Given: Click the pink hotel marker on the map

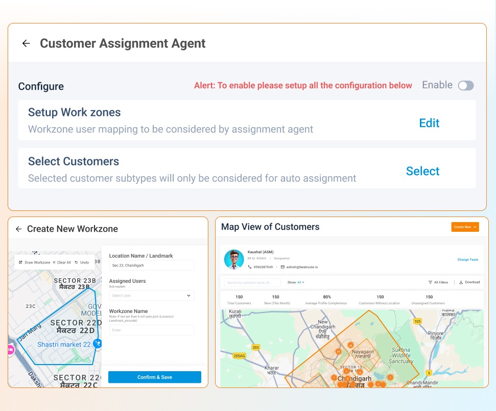Looking at the screenshot, I should 11,350.
